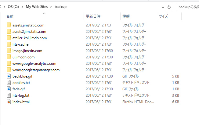Screen dimensions: 199x125
Task: Click the cookies.txt text file icon
Action: (x=9, y=83)
